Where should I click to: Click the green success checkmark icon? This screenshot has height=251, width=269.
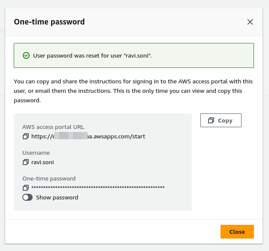click(x=26, y=55)
